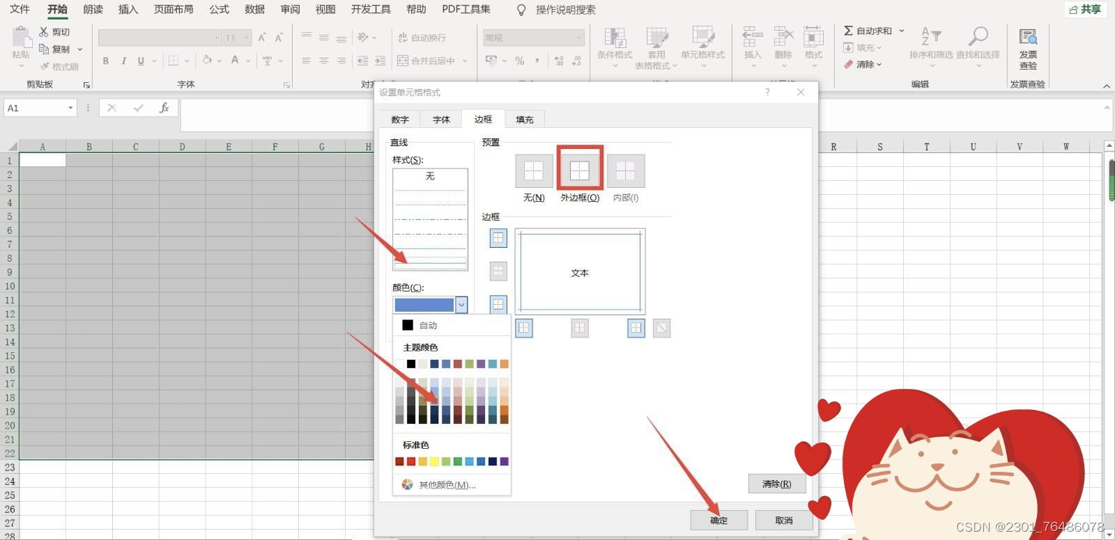Toggle Bold formatting in ribbon
The image size is (1115, 540).
(106, 61)
